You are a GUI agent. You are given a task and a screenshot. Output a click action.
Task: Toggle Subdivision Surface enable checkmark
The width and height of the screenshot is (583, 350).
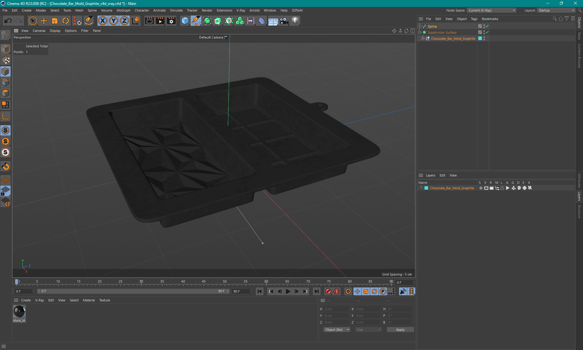point(487,33)
